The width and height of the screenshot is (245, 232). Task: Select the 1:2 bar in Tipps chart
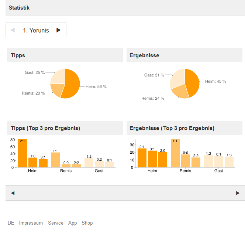pos(89,163)
